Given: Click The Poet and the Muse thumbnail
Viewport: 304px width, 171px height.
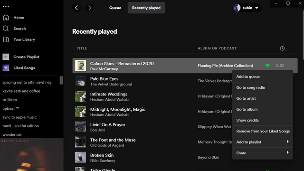Looking at the screenshot, I should tap(80, 142).
